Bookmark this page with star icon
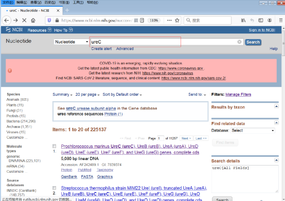The width and height of the screenshot is (285, 201). (177, 21)
